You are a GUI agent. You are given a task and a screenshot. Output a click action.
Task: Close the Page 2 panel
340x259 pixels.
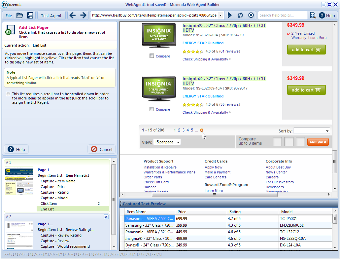pos(106,217)
